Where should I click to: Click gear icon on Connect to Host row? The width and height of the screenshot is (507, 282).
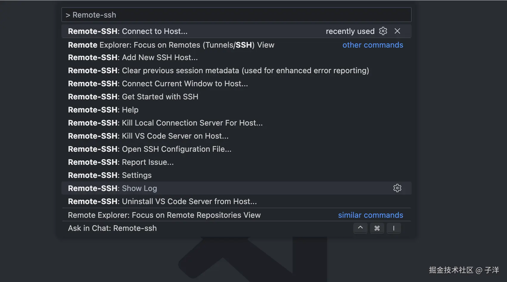click(x=383, y=31)
